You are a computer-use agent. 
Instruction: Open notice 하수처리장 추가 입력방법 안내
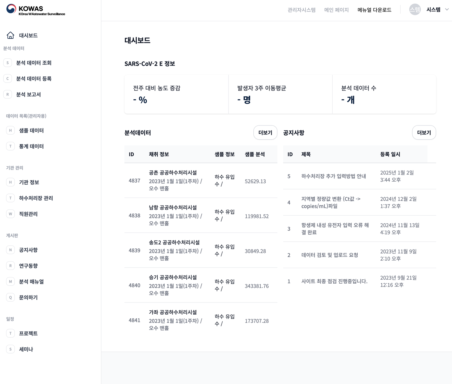334,176
